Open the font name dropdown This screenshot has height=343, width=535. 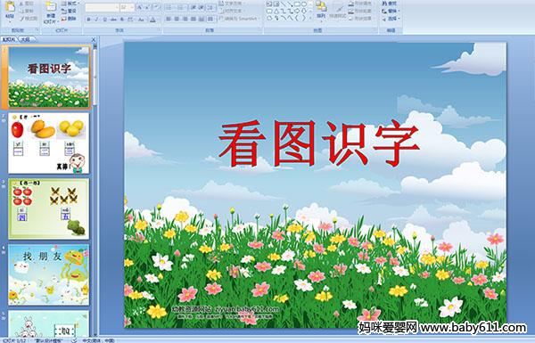click(117, 7)
